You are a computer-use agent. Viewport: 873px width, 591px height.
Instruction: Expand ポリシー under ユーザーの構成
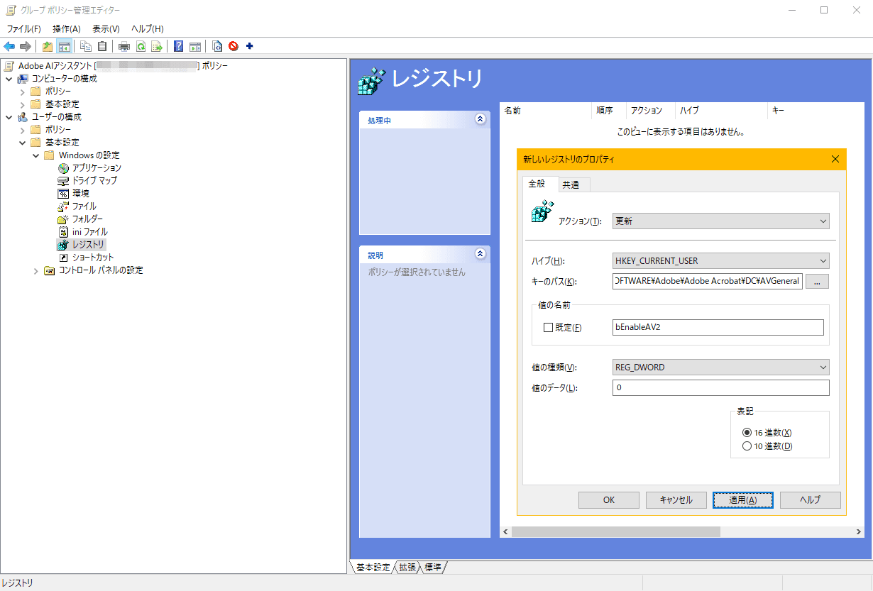point(21,129)
